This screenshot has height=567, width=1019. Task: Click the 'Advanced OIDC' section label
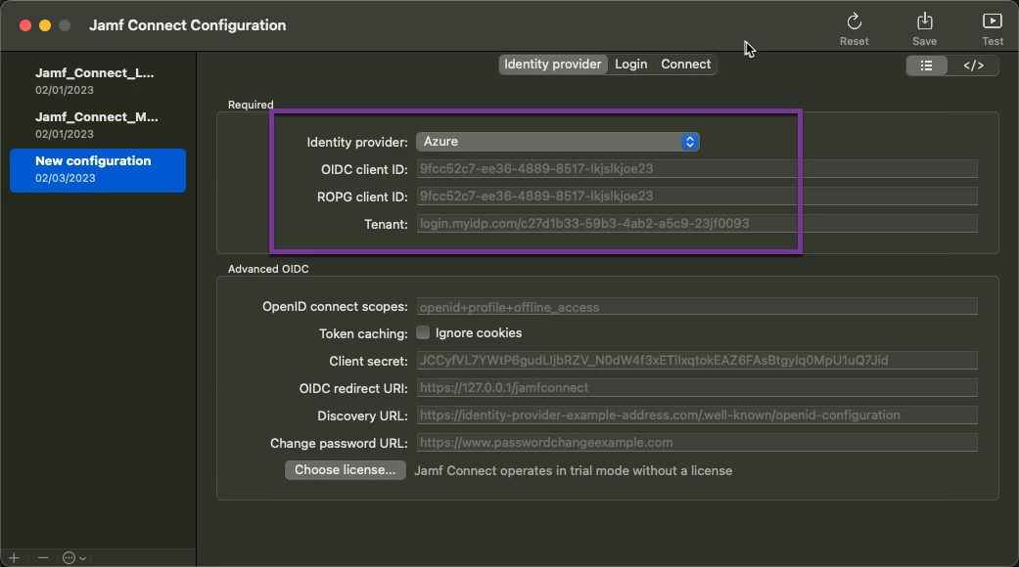coord(268,269)
